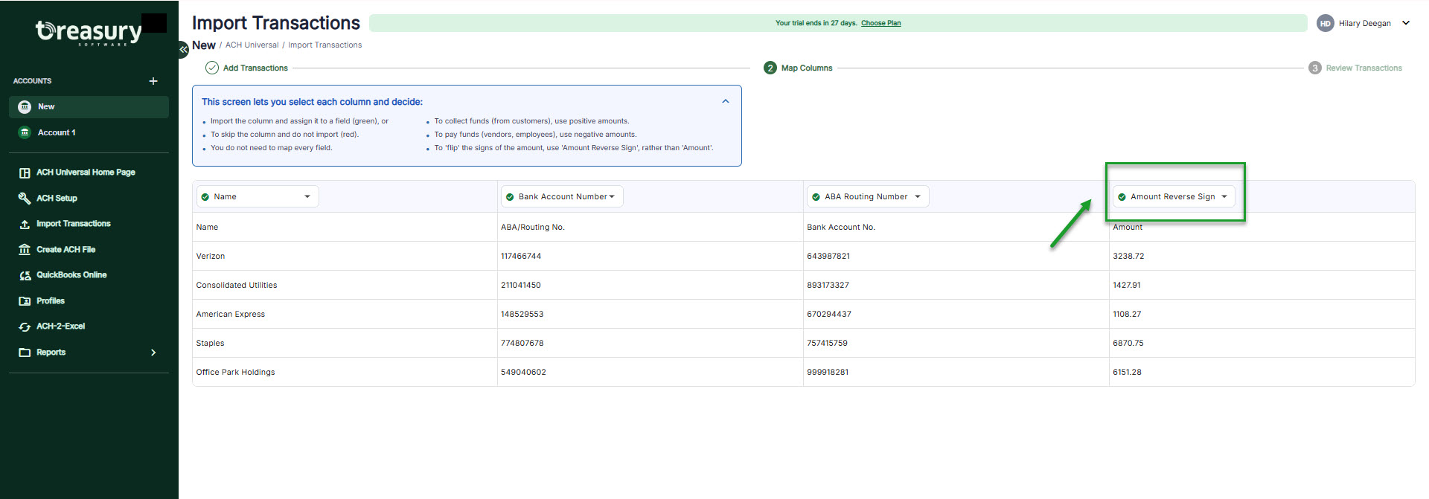1429x499 pixels.
Task: Click the ACH-2-Excel sync icon
Action: click(25, 326)
